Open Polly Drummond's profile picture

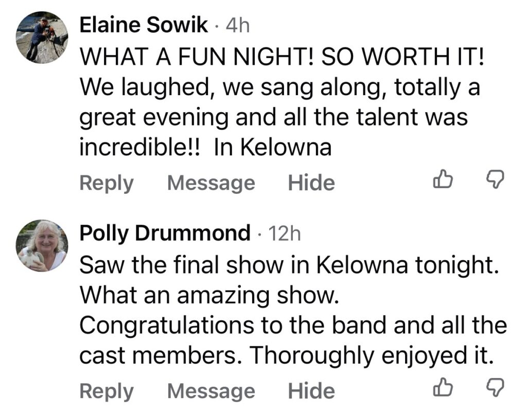(42, 245)
